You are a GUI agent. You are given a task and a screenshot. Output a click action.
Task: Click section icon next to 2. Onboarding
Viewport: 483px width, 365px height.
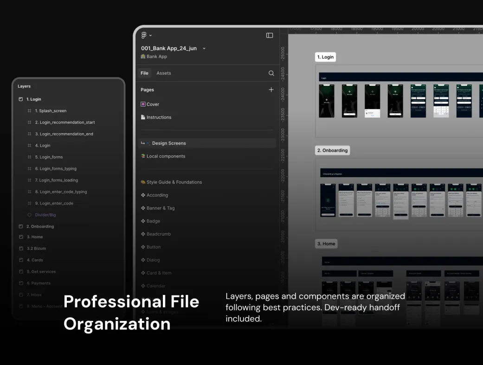click(x=21, y=226)
